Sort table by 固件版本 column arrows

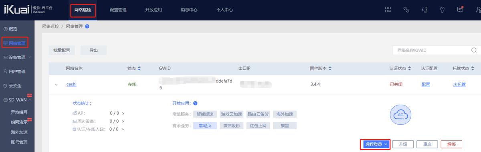coord(330,69)
